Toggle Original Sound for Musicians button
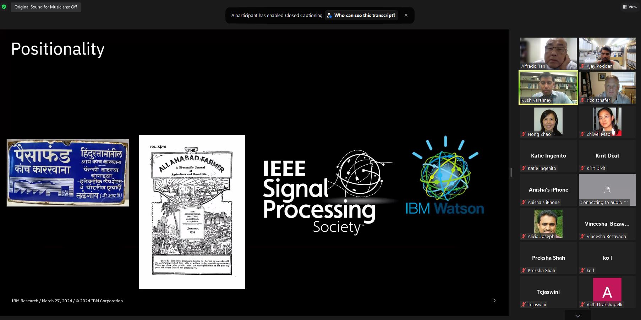 point(46,7)
